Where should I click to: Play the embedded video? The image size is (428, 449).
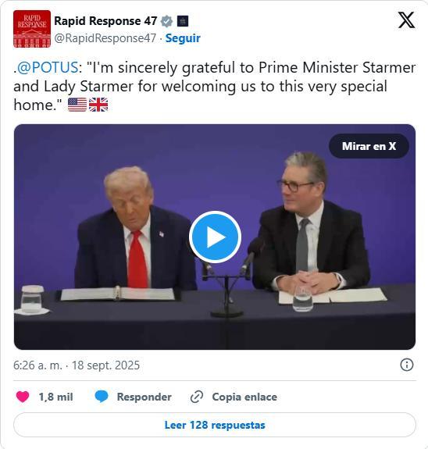[215, 237]
